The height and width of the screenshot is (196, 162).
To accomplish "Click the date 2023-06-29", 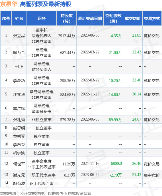I will [x=90, y=175].
